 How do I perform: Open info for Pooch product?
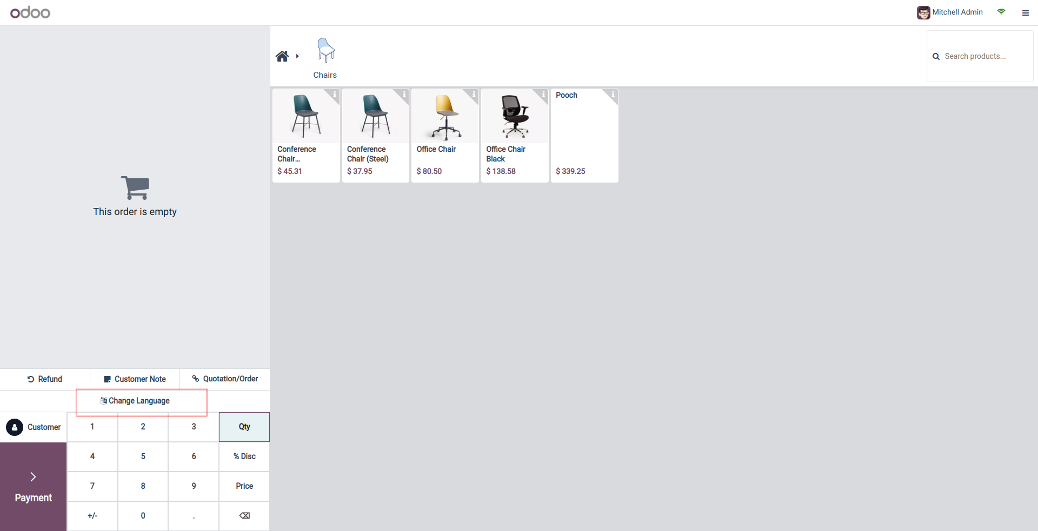coord(612,95)
